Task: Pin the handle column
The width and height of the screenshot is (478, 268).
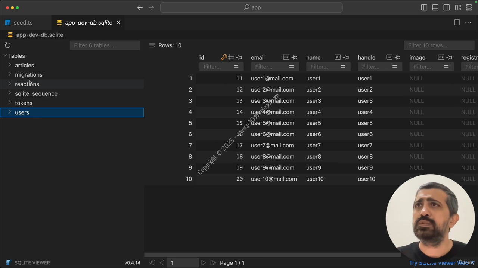Action: (x=398, y=57)
